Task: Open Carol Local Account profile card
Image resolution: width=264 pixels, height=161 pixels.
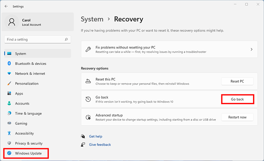Action: click(x=38, y=22)
